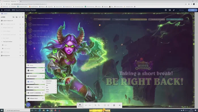198x112 pixels.
Task: Save the overlay with the Save button
Action: coord(193,10)
